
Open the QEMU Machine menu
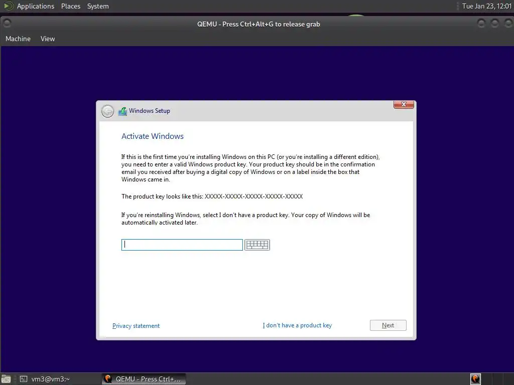(x=18, y=39)
